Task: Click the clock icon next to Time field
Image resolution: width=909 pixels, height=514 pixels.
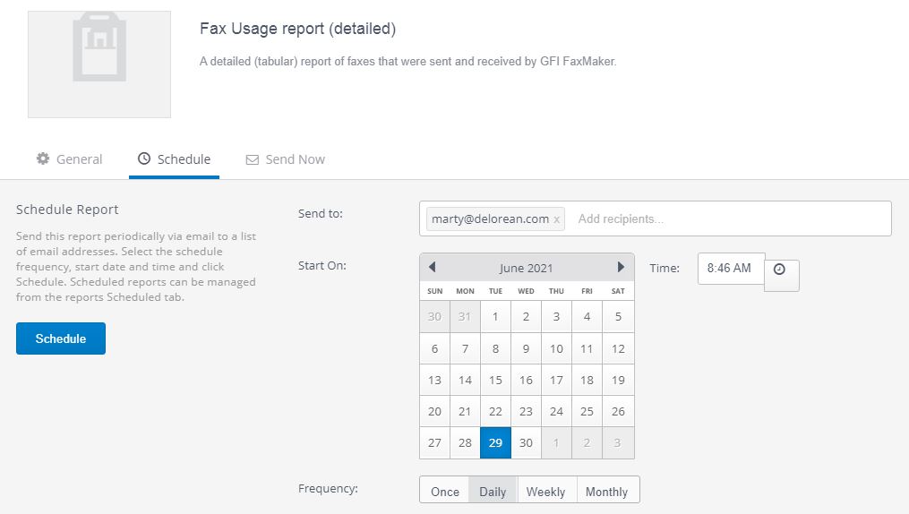Action: pyautogui.click(x=780, y=270)
